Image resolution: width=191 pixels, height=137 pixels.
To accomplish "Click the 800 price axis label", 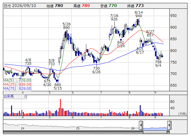I will pyautogui.click(x=173, y=51).
